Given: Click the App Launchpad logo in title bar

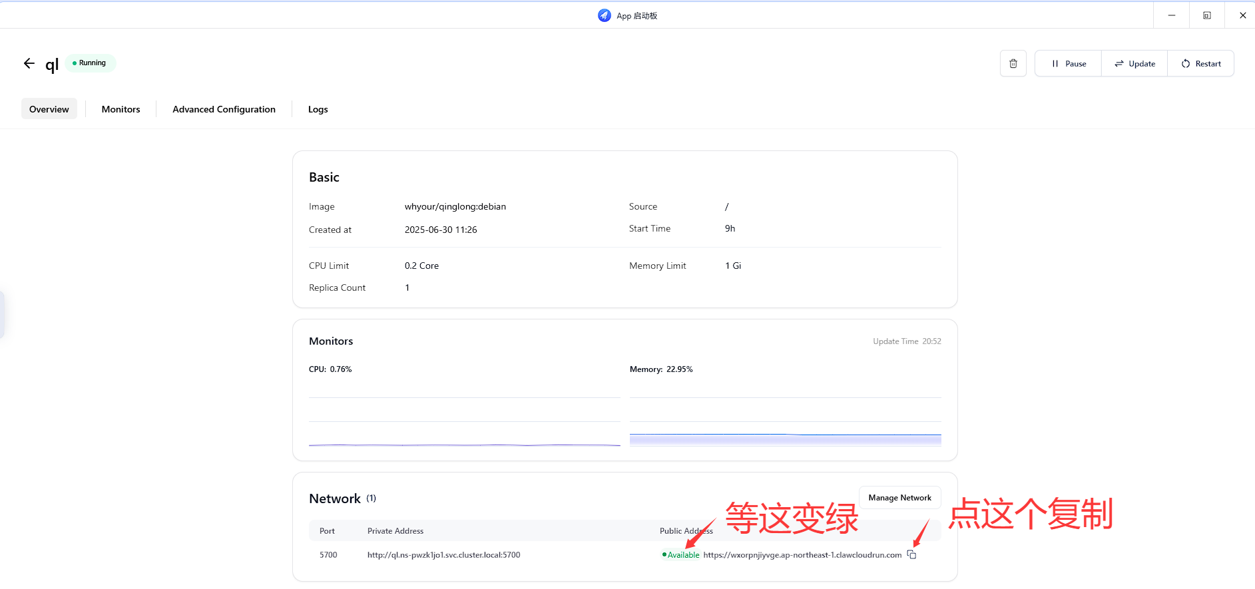Looking at the screenshot, I should [x=604, y=15].
